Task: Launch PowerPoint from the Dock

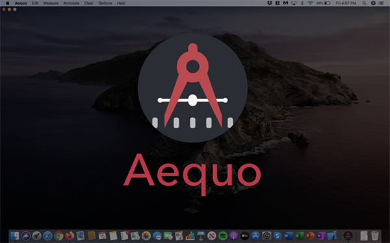Action: [311, 236]
